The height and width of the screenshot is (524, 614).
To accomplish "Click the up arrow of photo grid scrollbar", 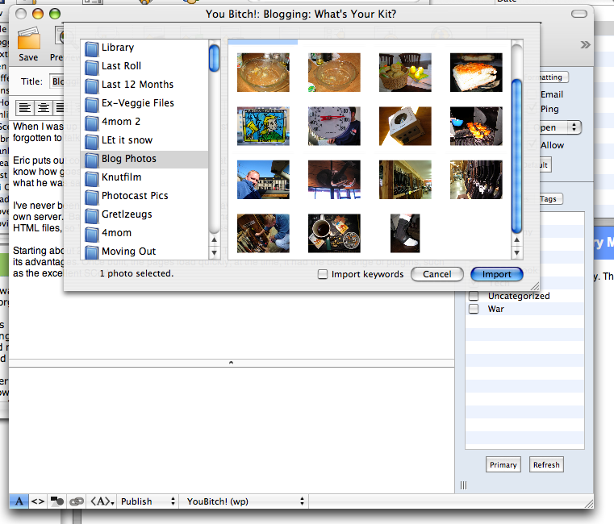I will 517,239.
